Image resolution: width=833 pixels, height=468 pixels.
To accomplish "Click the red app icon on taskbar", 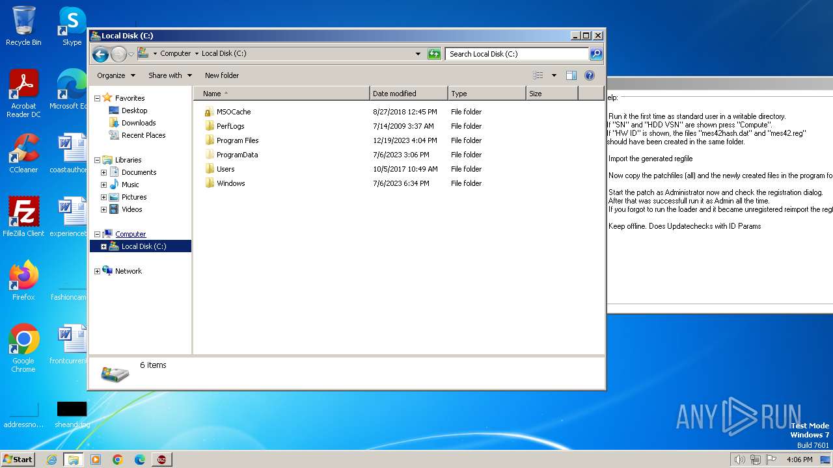I will pyautogui.click(x=161, y=460).
